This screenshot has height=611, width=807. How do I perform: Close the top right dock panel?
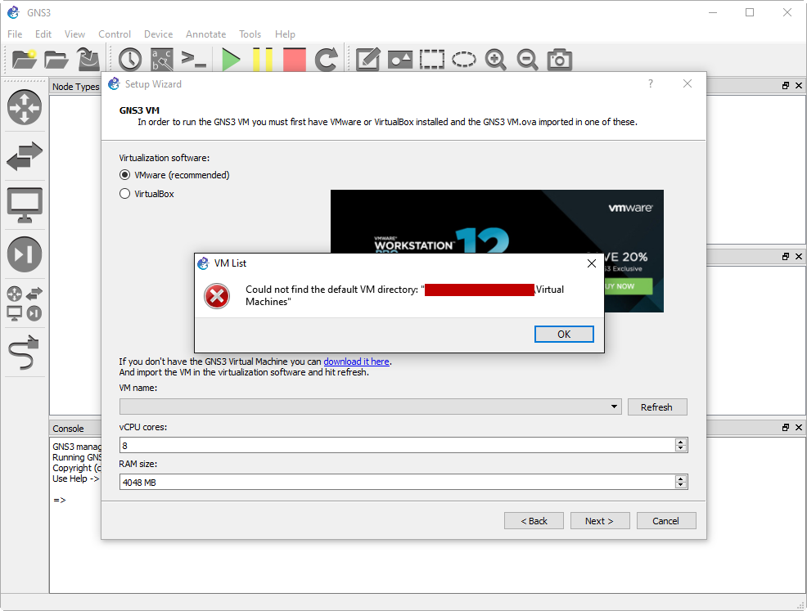tap(799, 85)
